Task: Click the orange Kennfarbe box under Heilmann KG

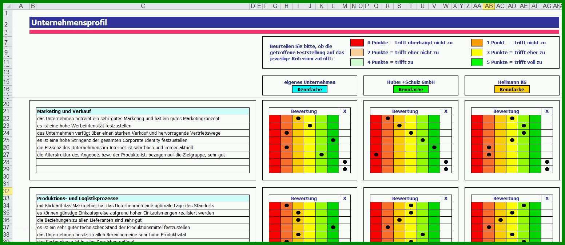Action: tap(512, 89)
